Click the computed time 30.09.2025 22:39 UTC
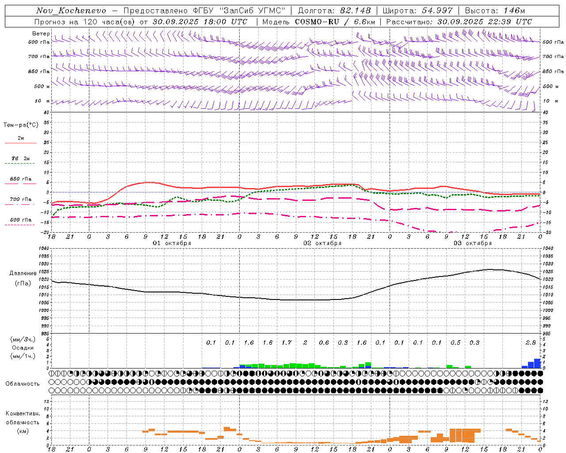Viewport: 566px width, 453px height. point(484,22)
